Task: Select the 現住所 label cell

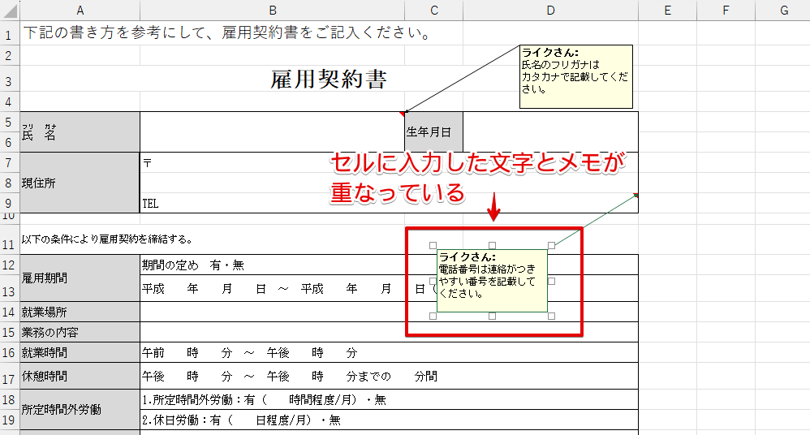Action: (x=80, y=183)
